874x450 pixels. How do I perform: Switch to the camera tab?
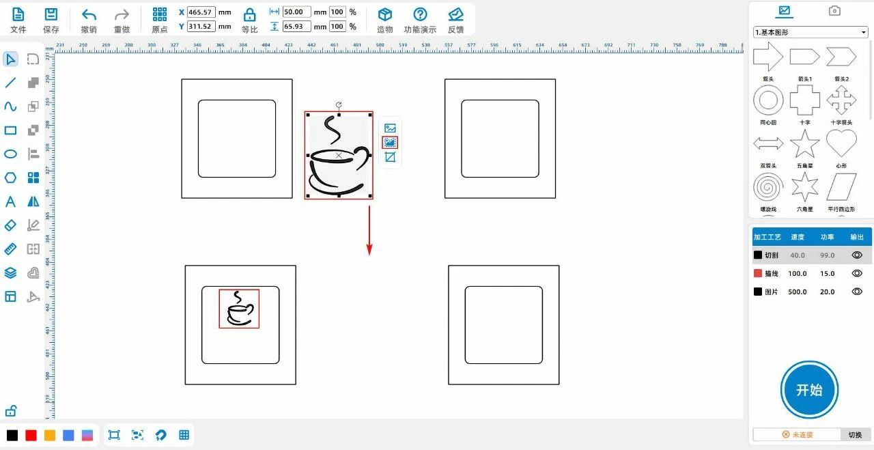(834, 11)
